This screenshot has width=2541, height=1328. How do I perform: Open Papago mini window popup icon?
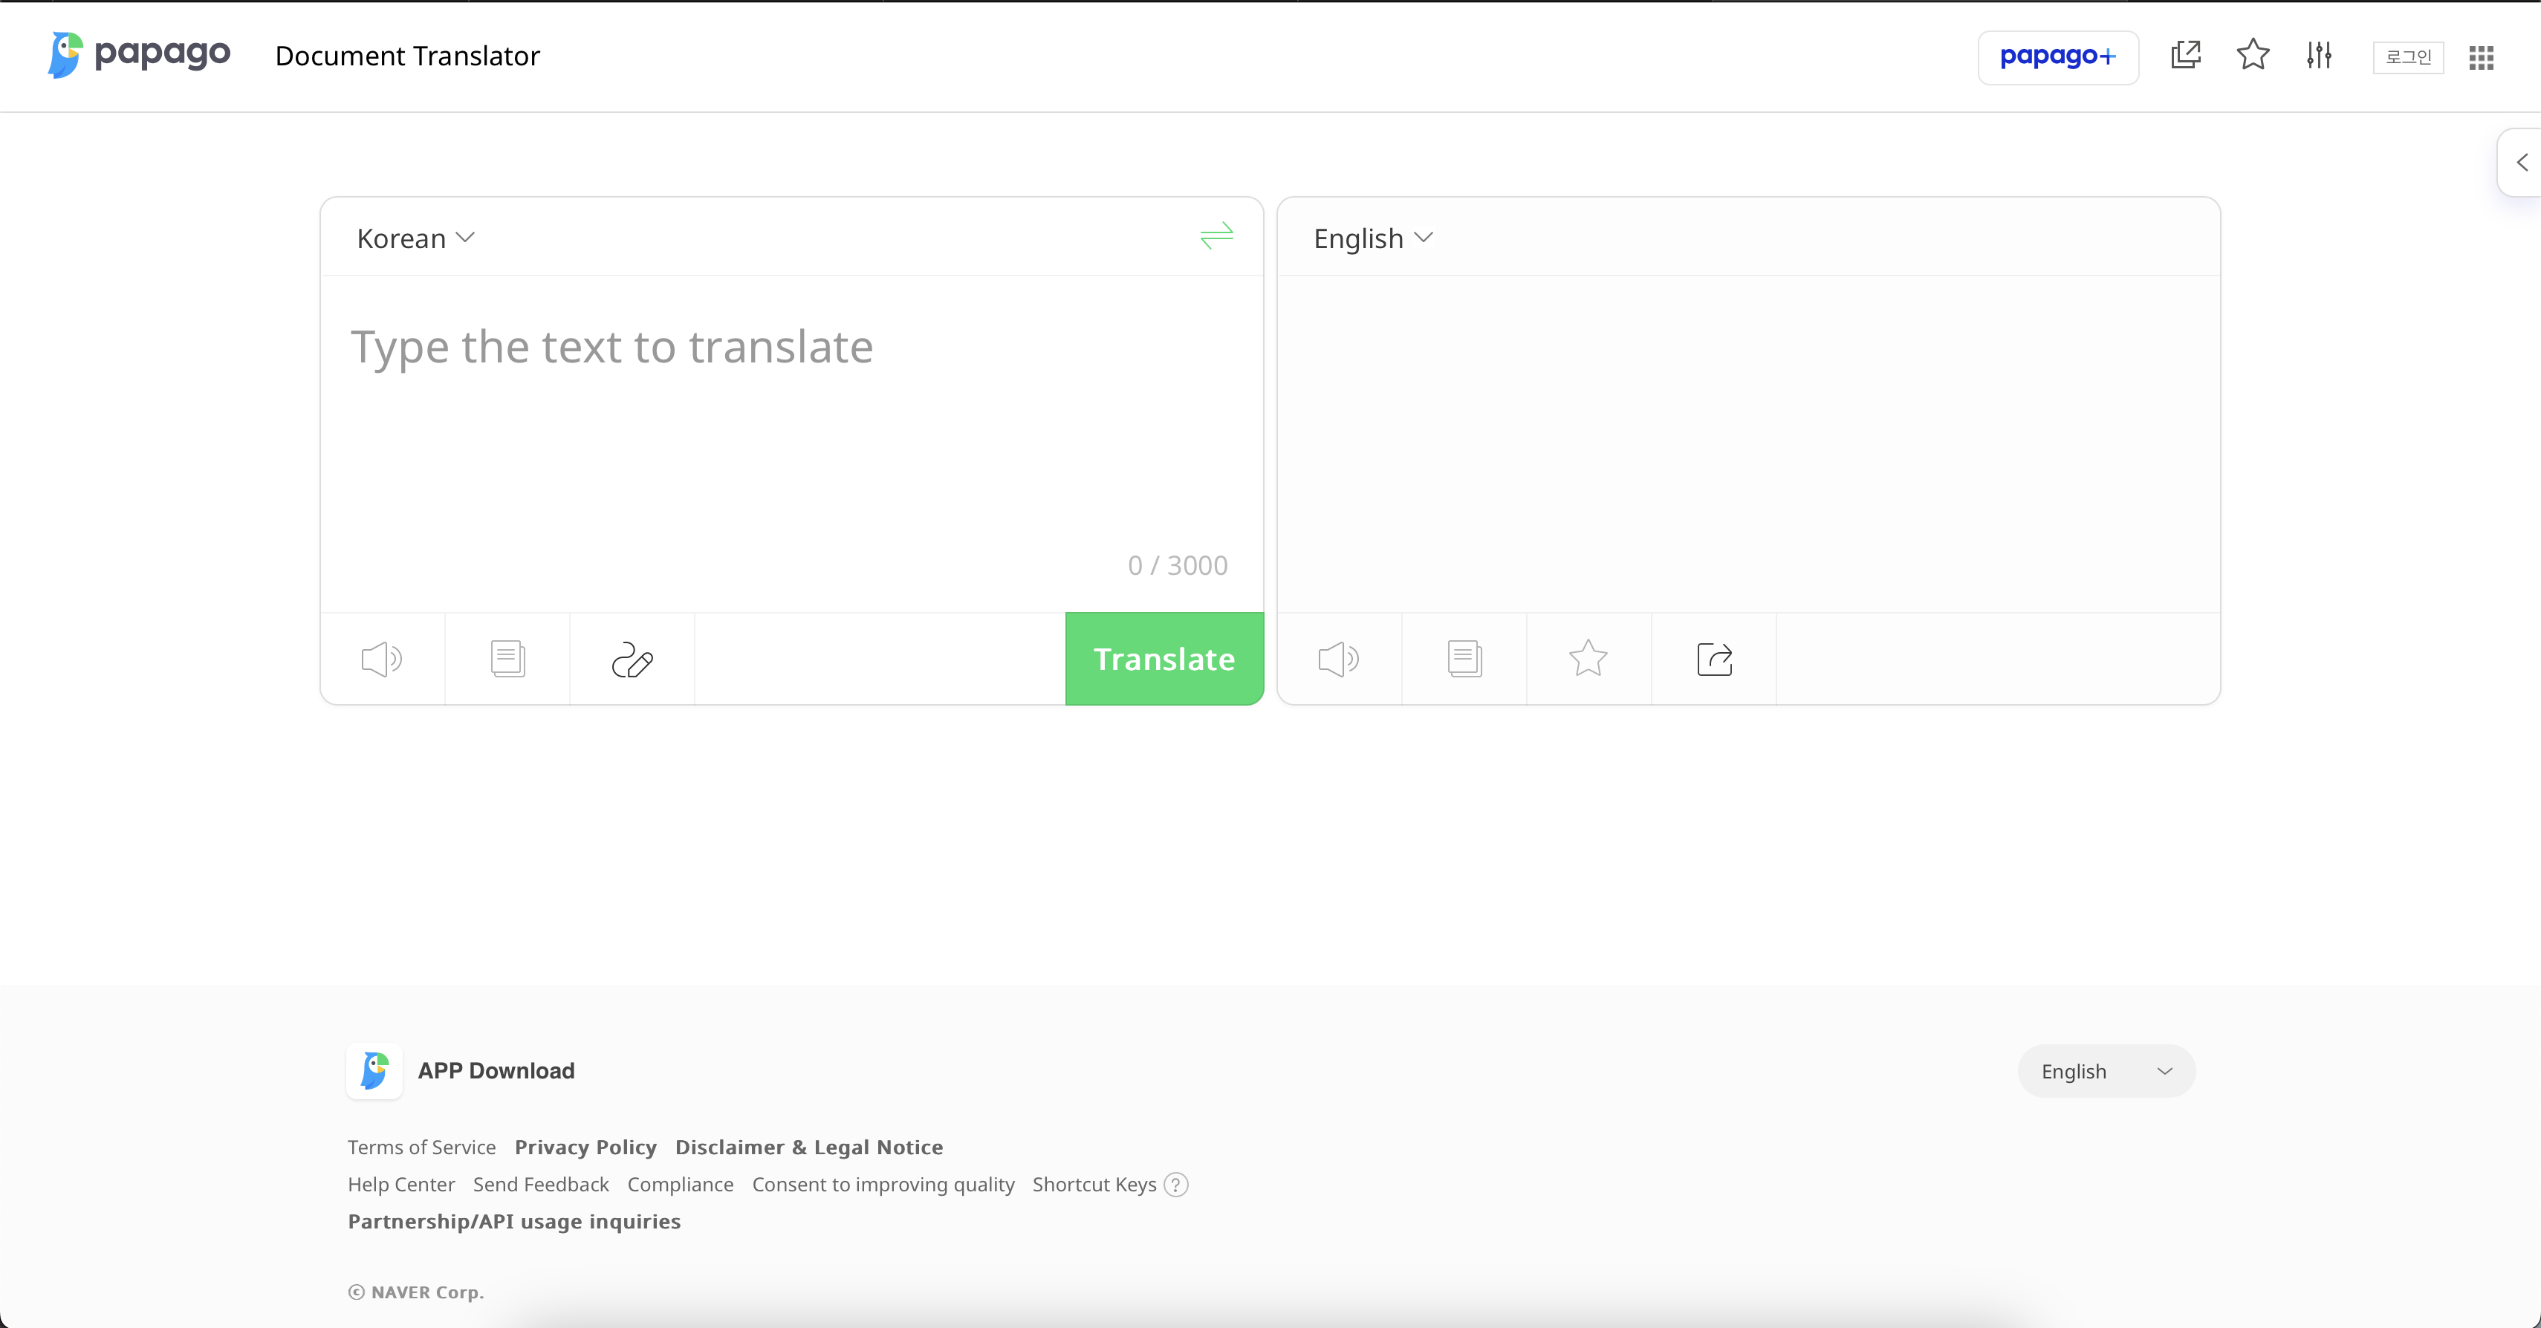[2186, 55]
